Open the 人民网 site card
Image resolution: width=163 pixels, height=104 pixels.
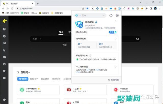pos(85,101)
